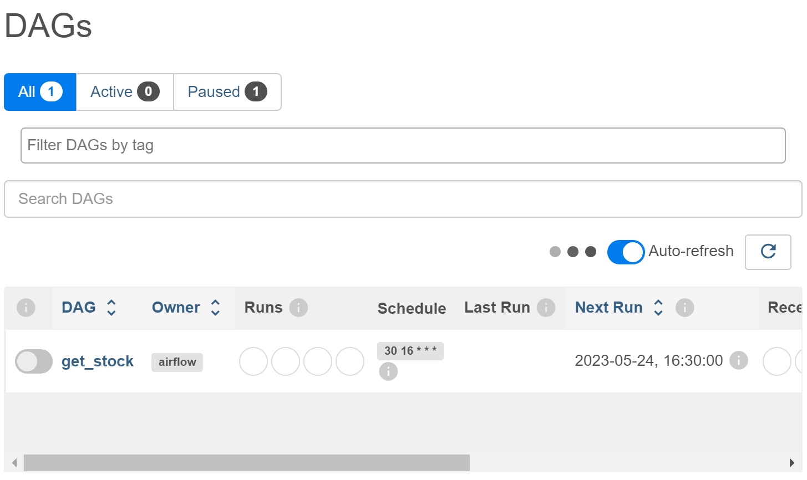Sort DAGs by DAG name arrows

pos(111,308)
